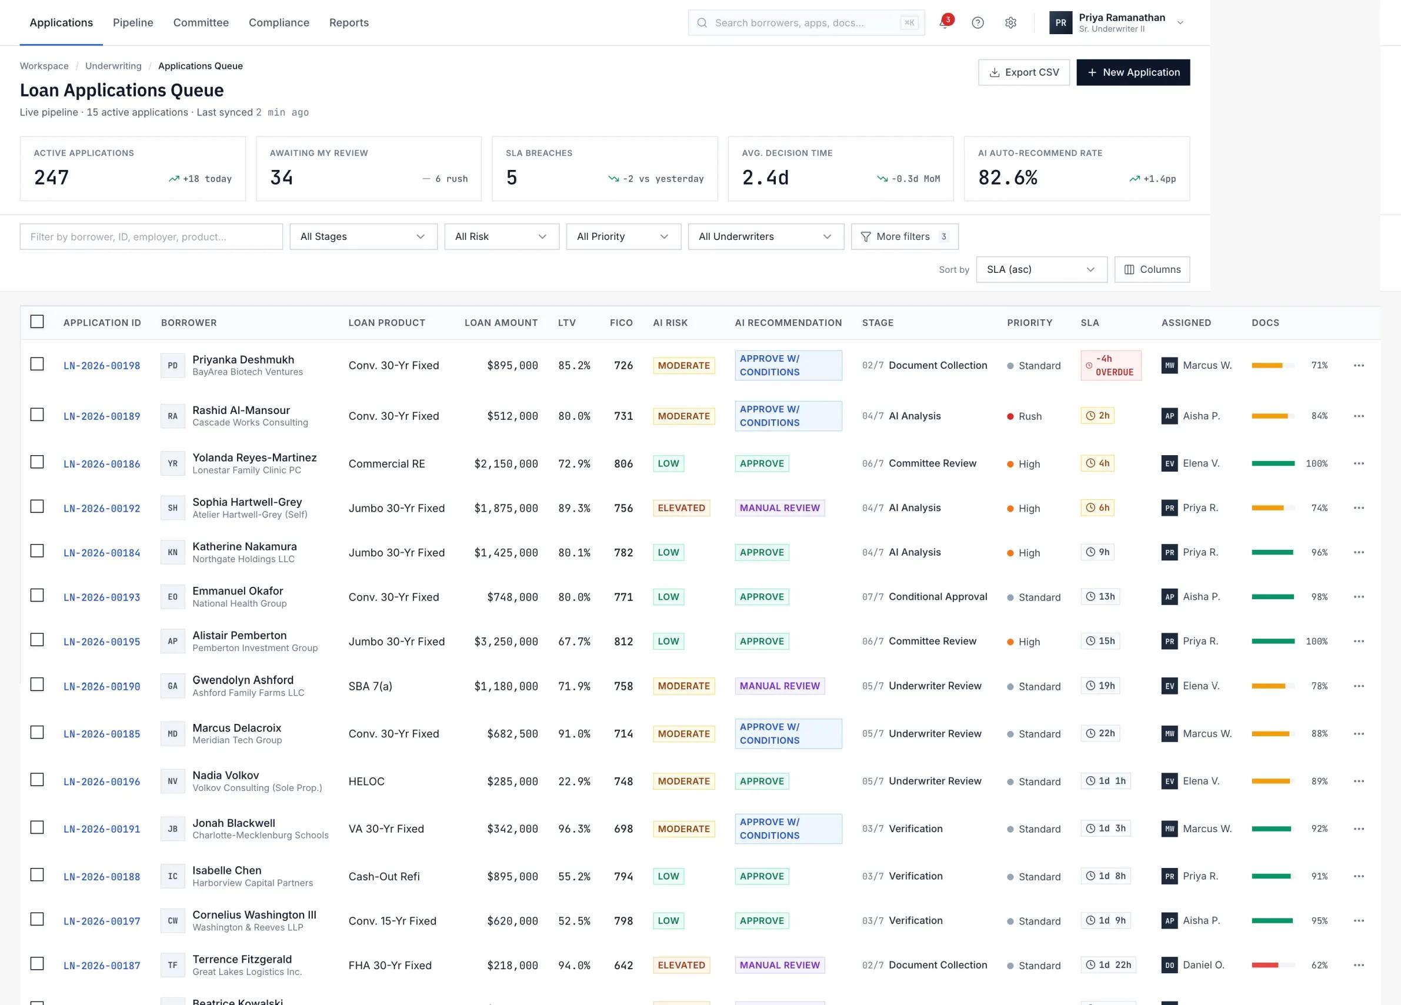Expand the Priya Ramanathan account menu chevron
Screen dimensions: 1401x1005
coord(1180,23)
